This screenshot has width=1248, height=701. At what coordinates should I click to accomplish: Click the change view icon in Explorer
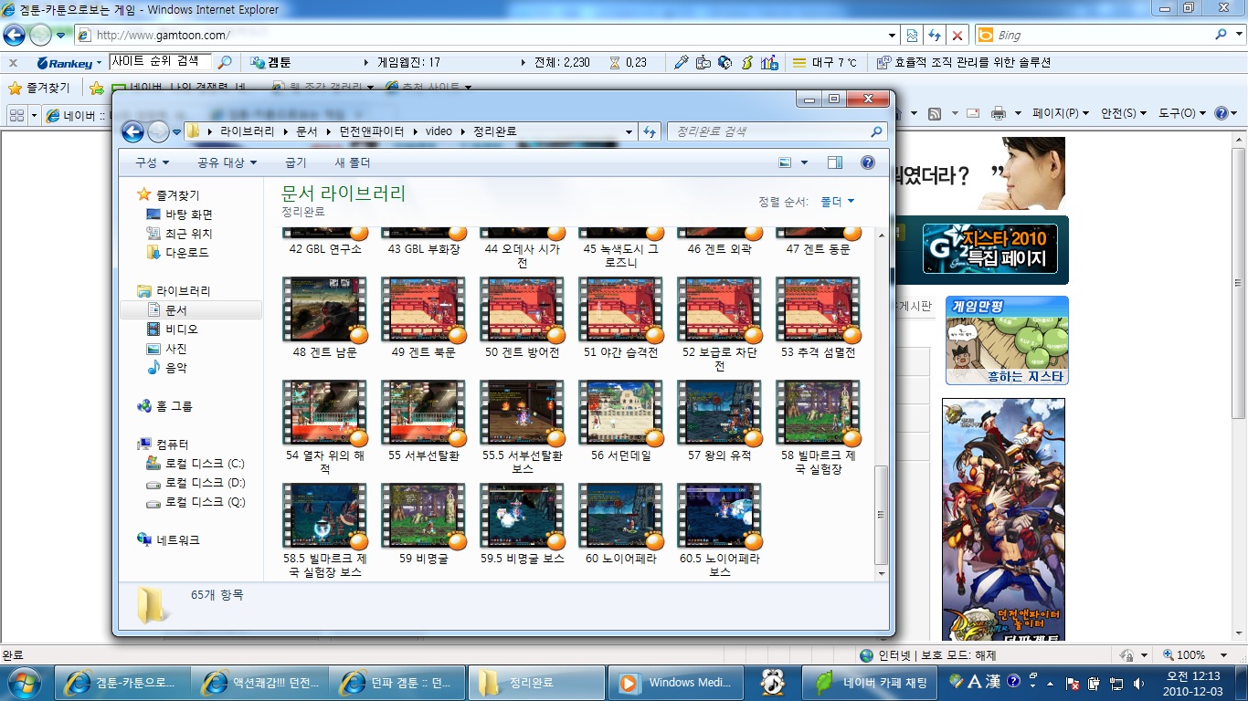(785, 162)
